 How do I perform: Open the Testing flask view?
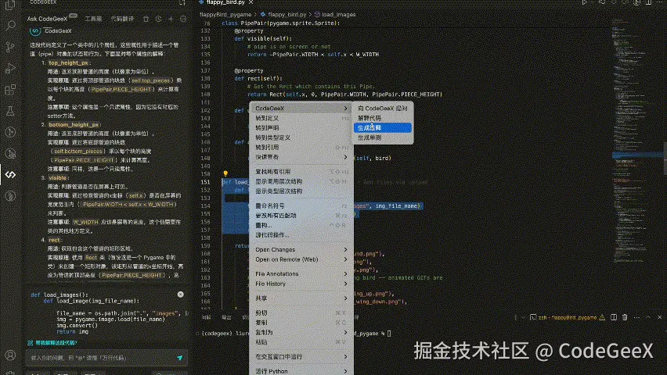(x=10, y=111)
